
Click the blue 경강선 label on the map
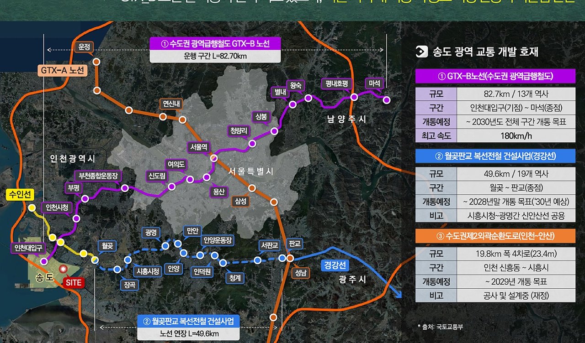(335, 265)
